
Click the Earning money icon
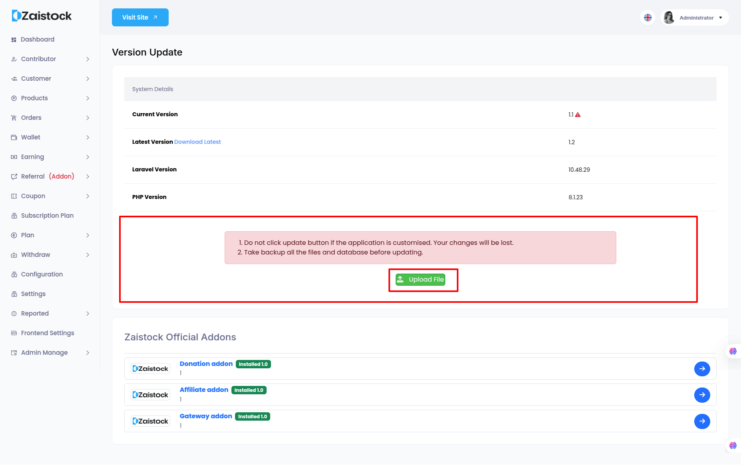tap(14, 157)
